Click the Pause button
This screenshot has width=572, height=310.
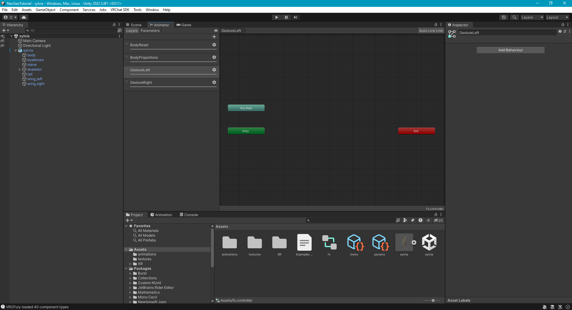point(286,17)
